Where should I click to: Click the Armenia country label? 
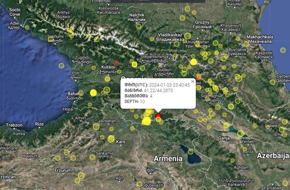click(x=168, y=158)
